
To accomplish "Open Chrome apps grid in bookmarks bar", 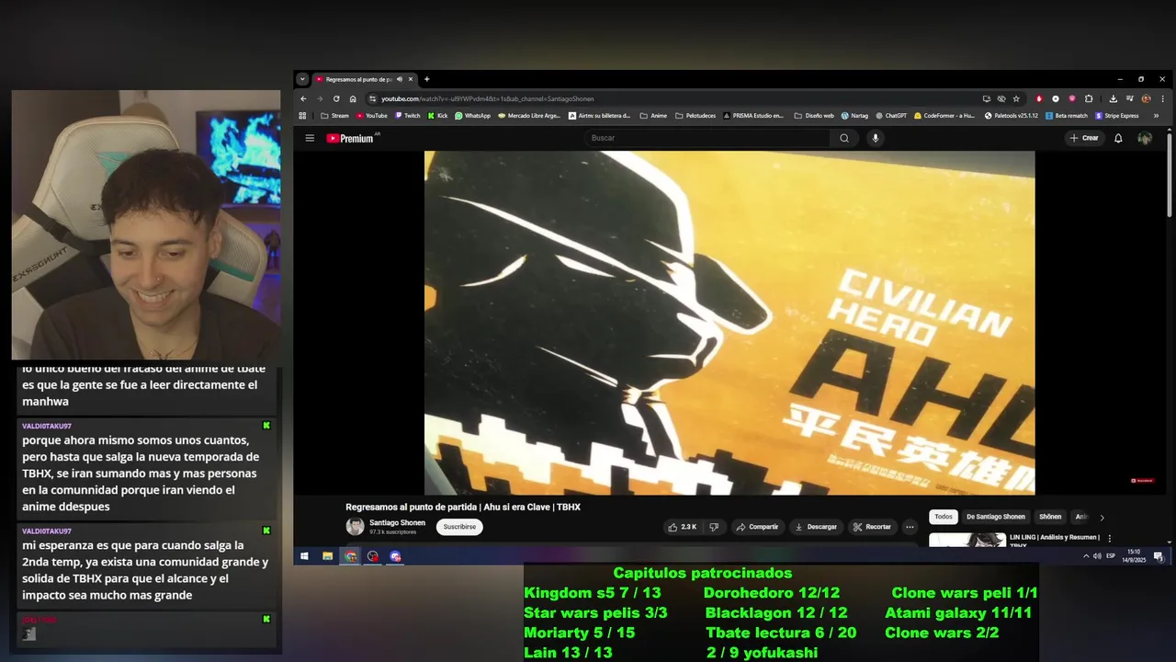I will click(x=302, y=116).
